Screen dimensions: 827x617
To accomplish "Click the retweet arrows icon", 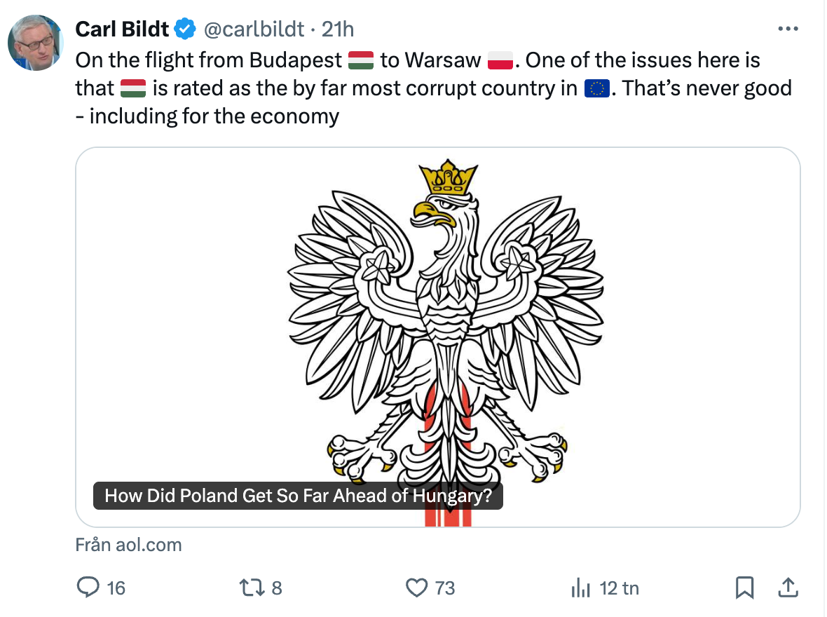I will coord(250,587).
